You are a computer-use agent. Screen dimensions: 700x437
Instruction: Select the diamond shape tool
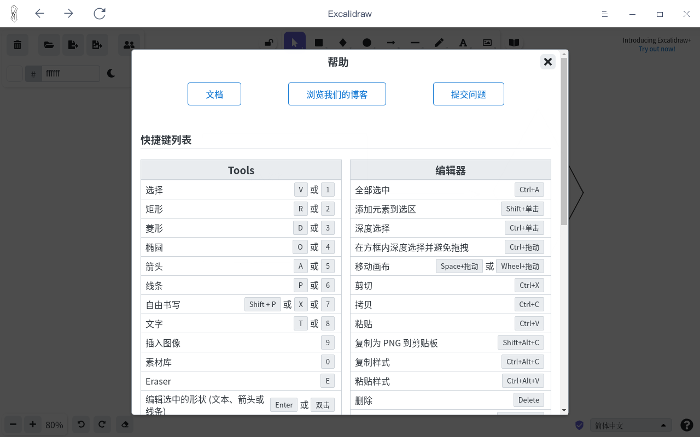tap(343, 43)
